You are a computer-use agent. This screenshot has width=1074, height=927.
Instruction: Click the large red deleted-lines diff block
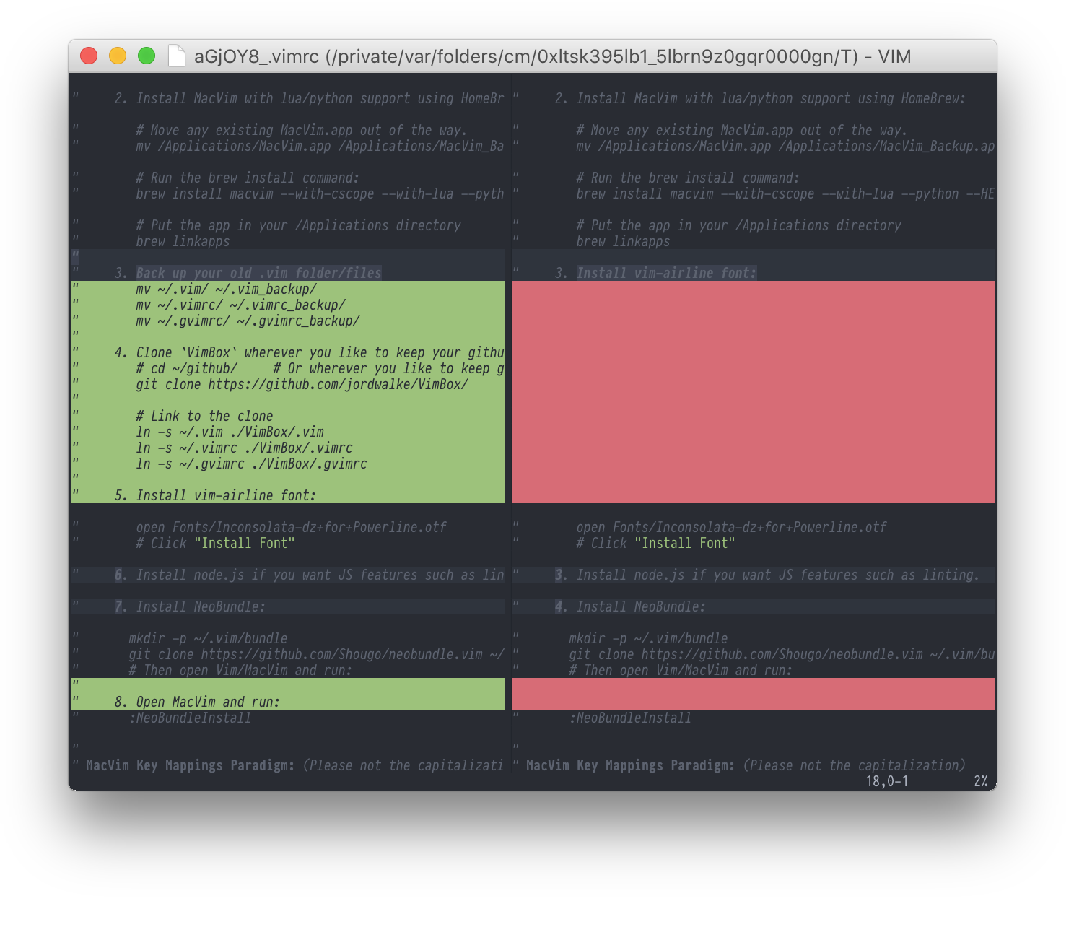point(754,392)
